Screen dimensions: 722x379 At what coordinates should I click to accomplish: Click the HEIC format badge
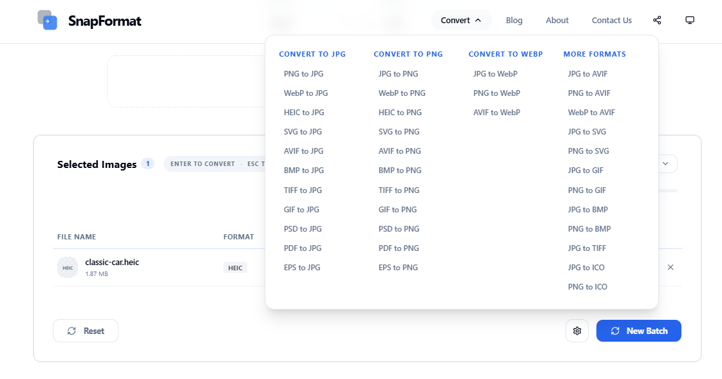pos(235,268)
